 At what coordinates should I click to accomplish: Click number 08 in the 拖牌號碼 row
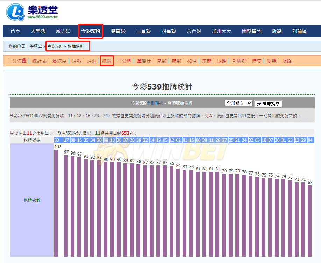[73, 140]
